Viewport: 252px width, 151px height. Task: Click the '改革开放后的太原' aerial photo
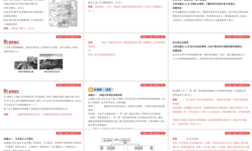tap(51, 62)
